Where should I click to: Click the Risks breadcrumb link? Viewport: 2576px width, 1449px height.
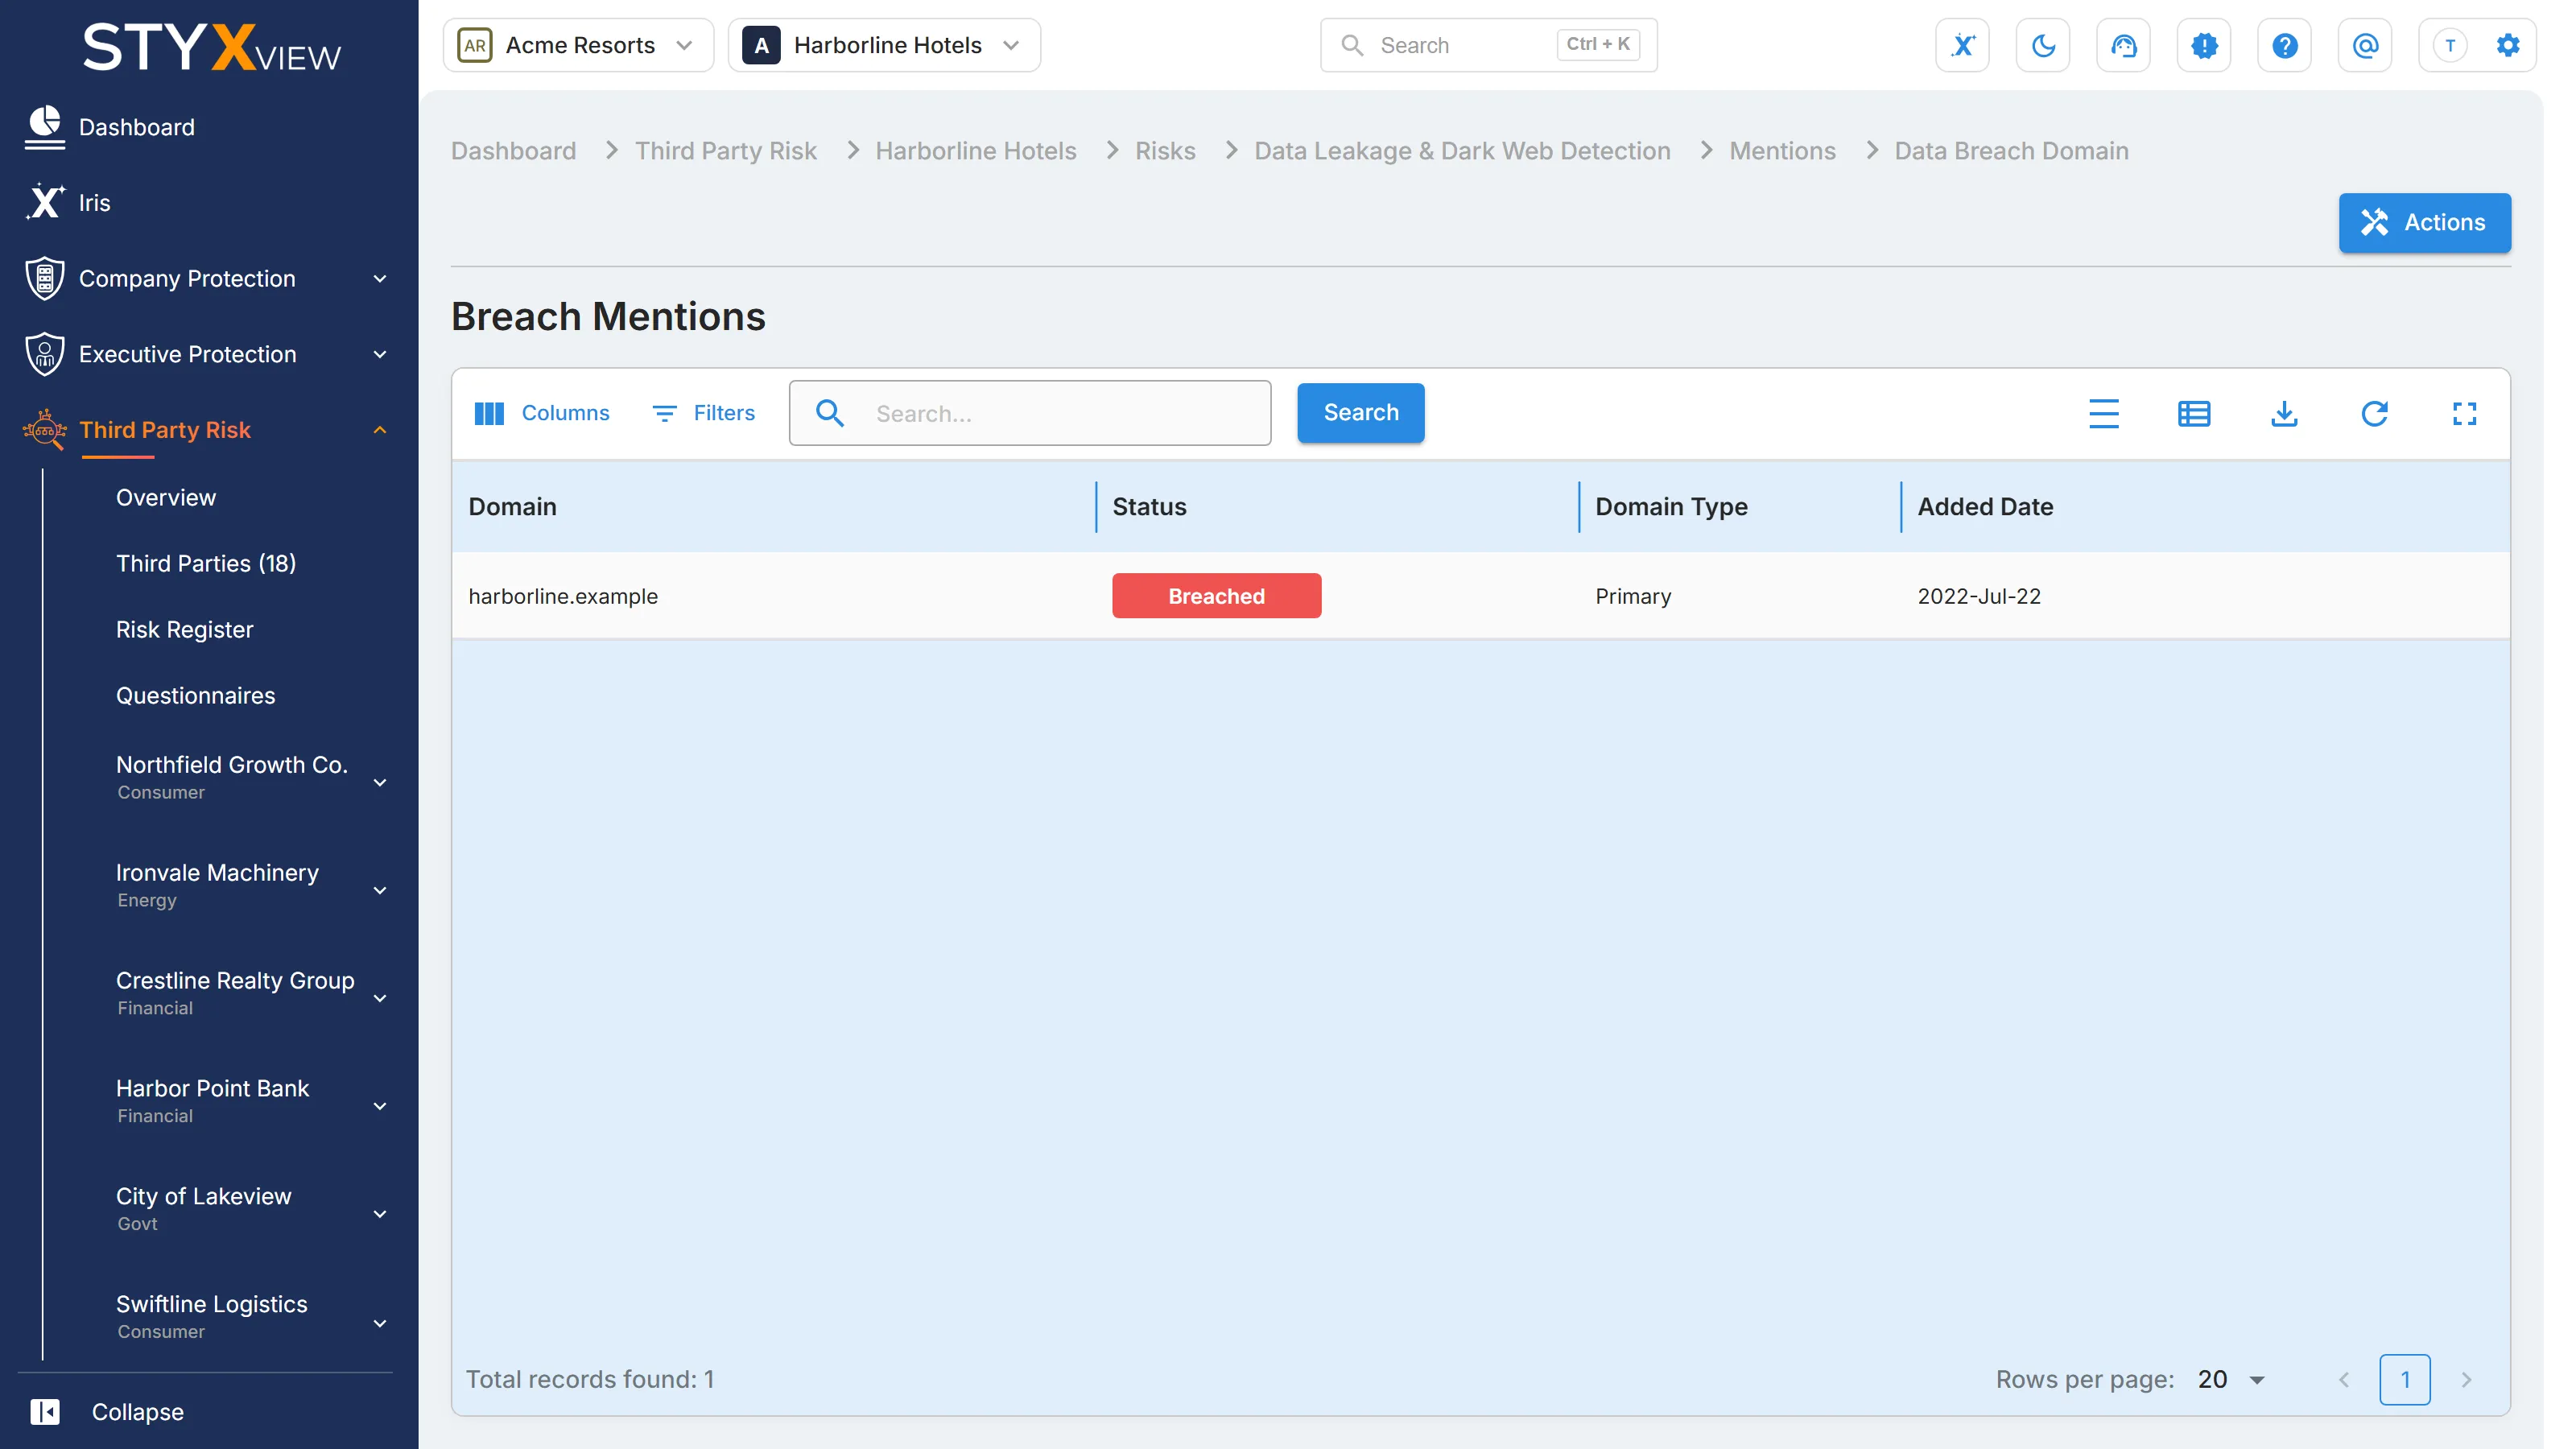1164,150
